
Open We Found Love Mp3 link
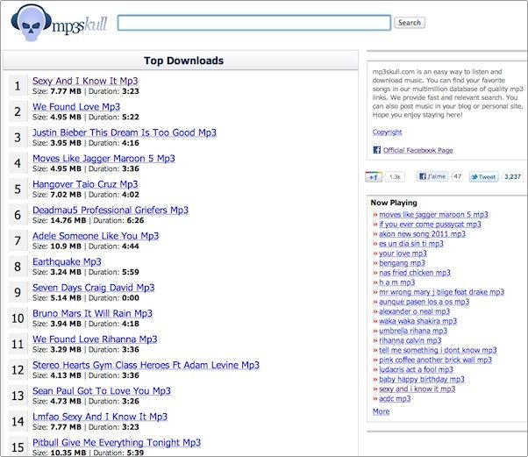click(x=76, y=107)
